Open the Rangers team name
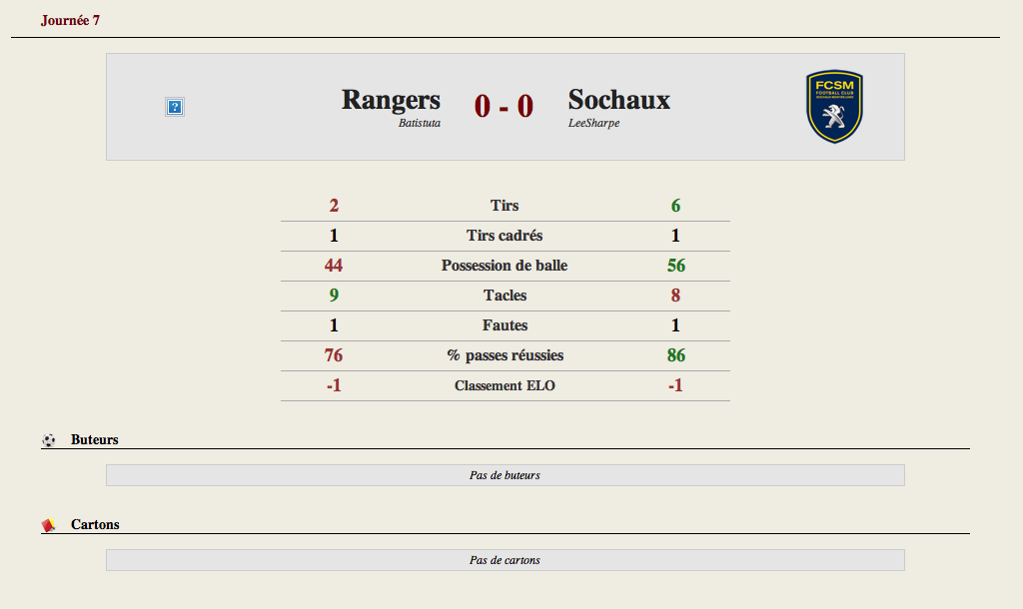Screen dimensions: 1023x609 (x=391, y=100)
